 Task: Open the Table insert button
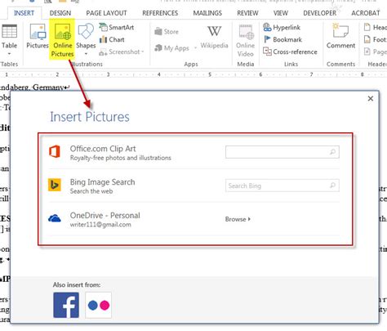[9, 39]
